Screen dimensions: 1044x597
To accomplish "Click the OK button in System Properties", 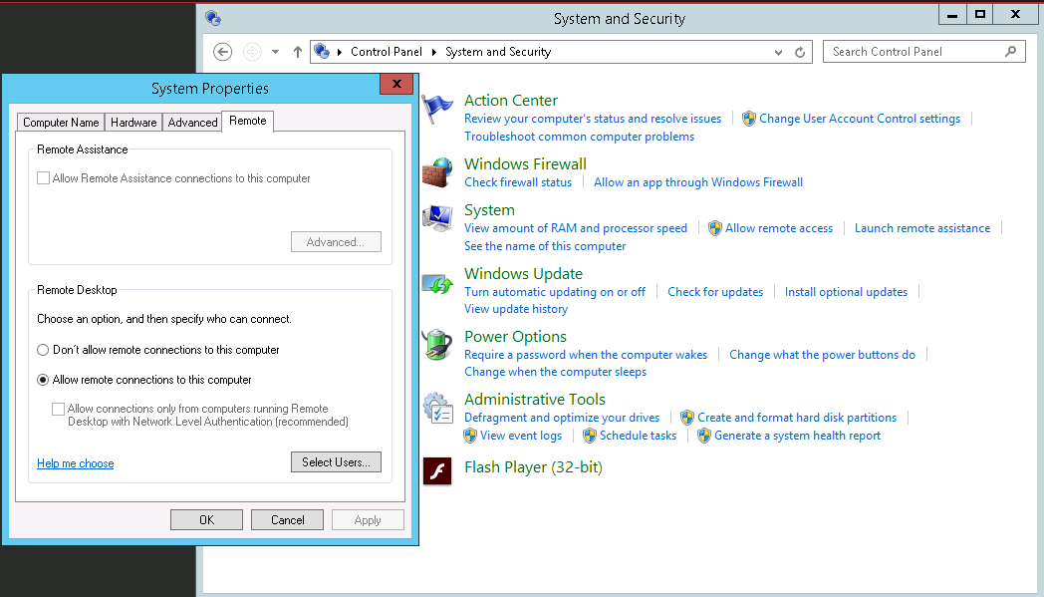I will click(x=206, y=520).
